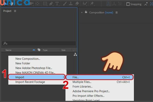Expand the search options magnifier dropdown
Viewport: 153px width, 102px height.
pos(5,44)
